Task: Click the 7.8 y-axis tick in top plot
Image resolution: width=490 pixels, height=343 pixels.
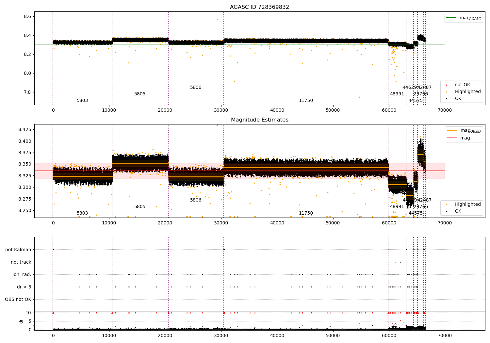Action: point(27,92)
